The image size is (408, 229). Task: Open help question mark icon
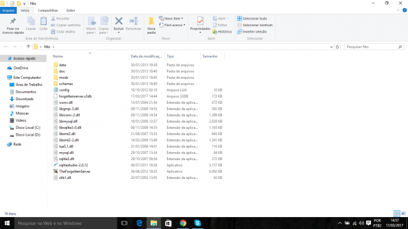405,11
